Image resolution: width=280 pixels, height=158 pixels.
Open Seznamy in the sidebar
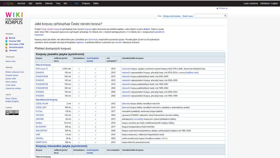[13, 51]
